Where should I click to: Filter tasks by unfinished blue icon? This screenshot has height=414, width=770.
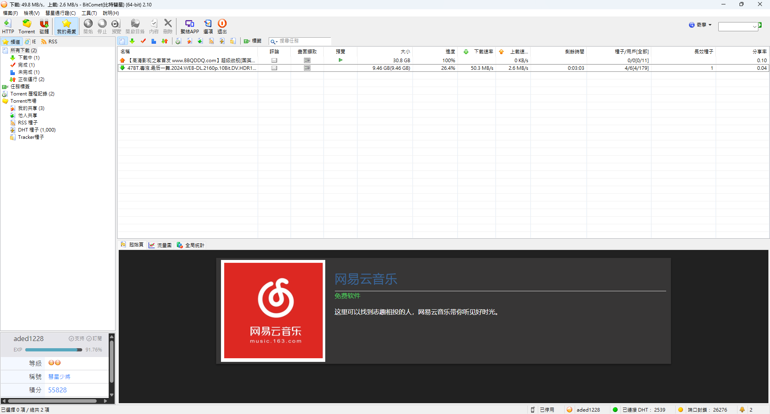point(154,41)
